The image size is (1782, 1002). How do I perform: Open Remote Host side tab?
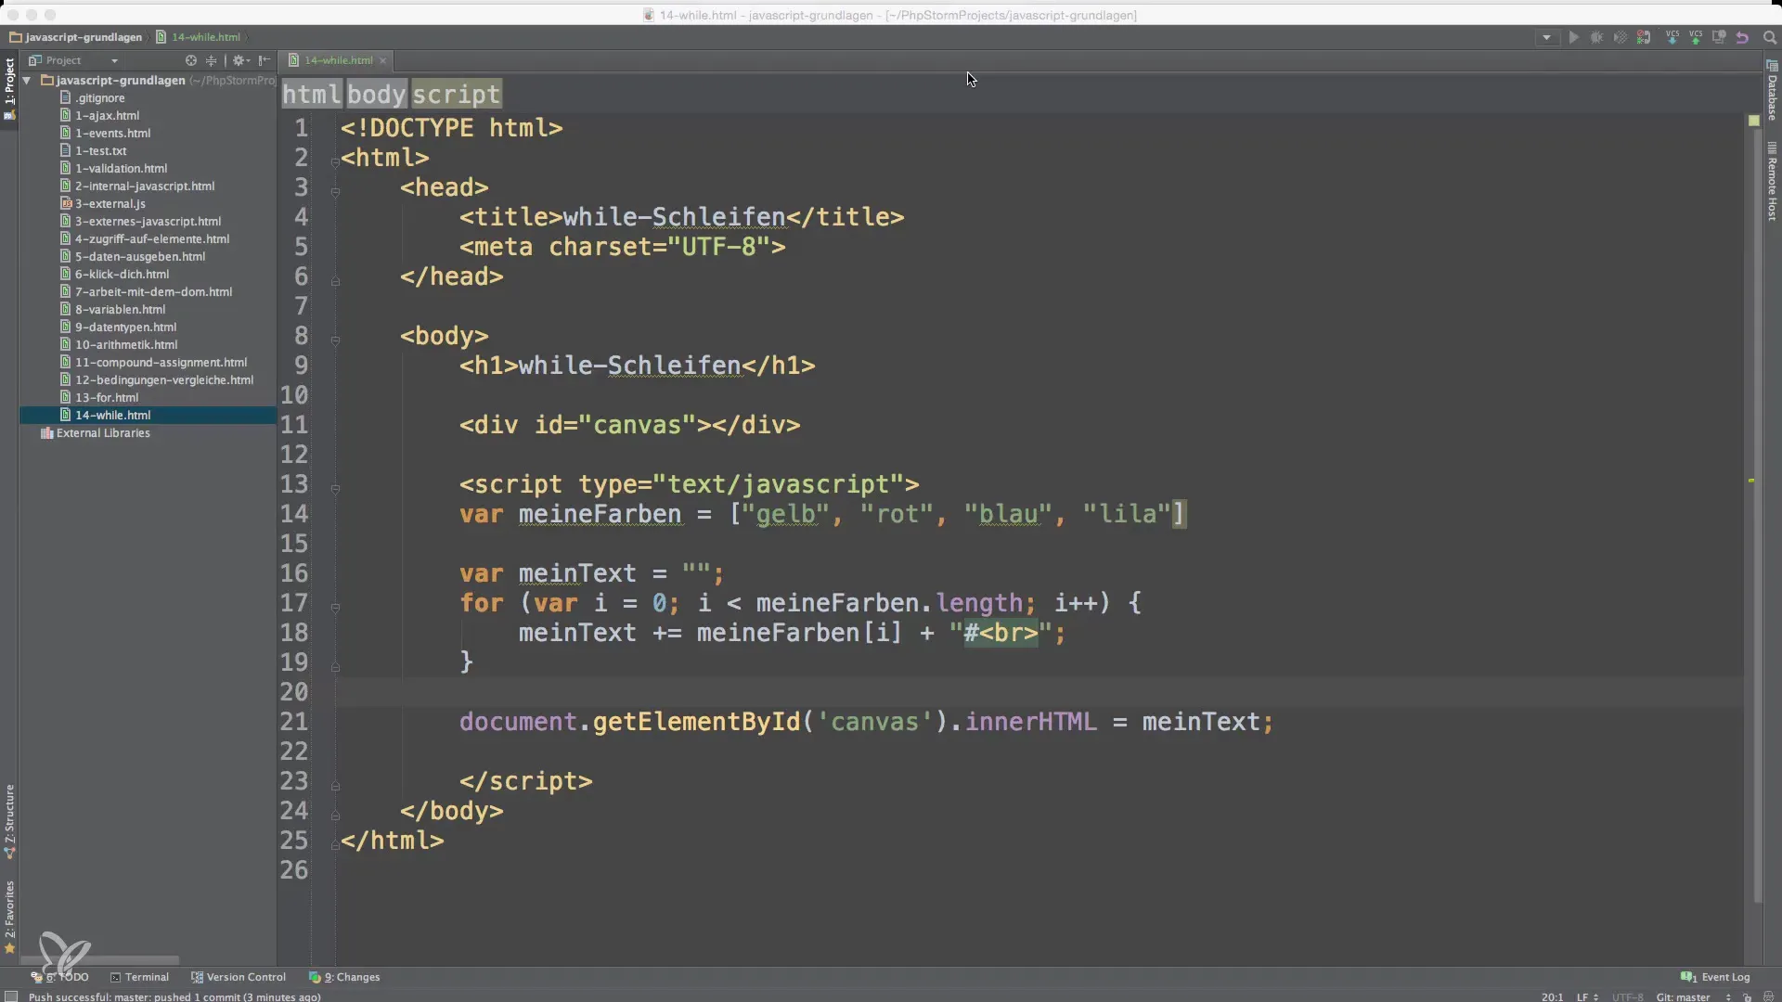point(1772,182)
